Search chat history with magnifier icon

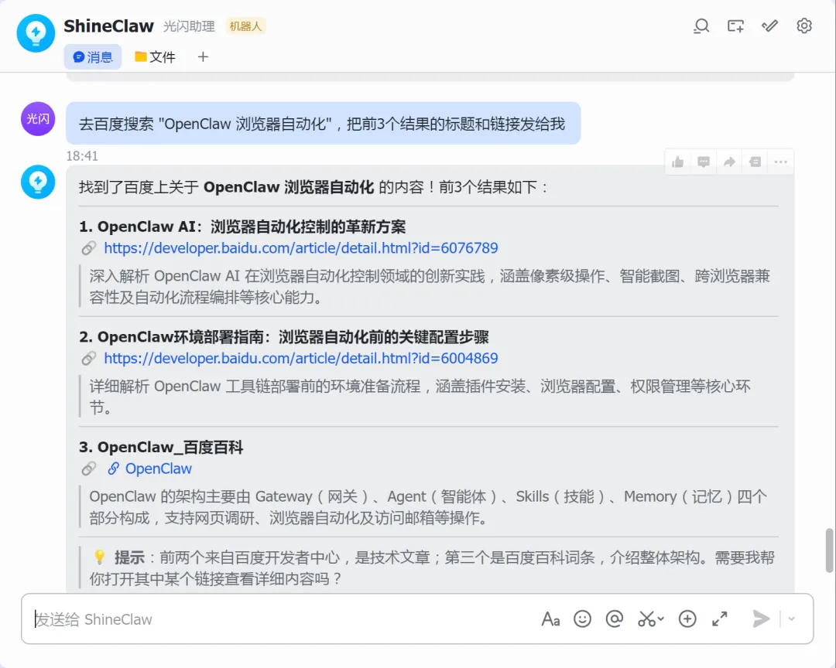(701, 26)
